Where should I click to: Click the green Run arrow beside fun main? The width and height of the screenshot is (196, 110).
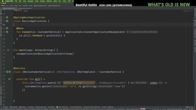click(x=8, y=50)
